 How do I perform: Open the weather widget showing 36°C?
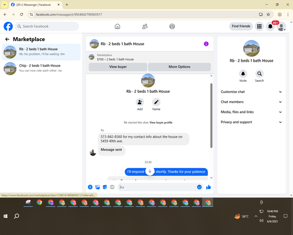point(241,216)
